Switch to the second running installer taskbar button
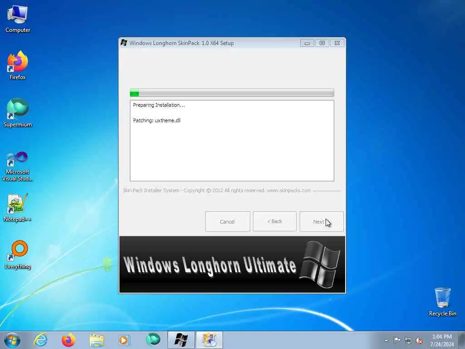465x349 pixels. point(209,340)
